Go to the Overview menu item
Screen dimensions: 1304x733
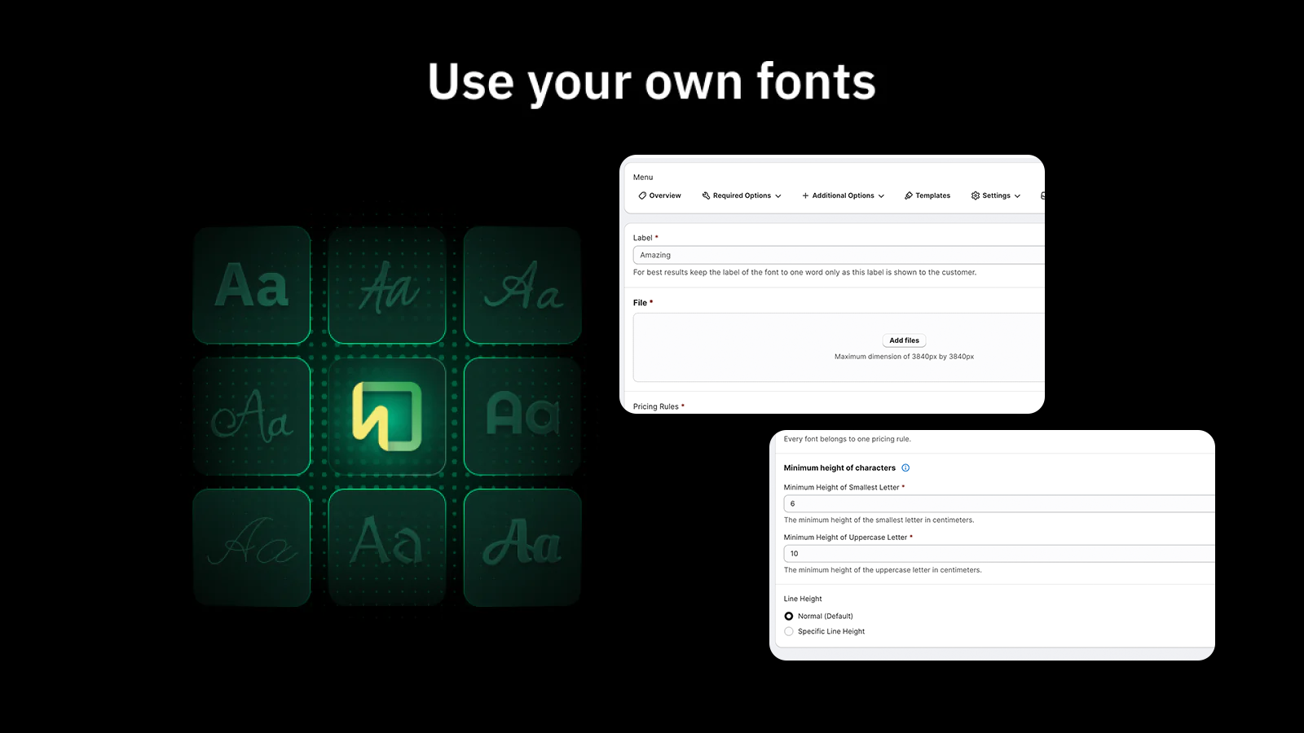click(660, 196)
